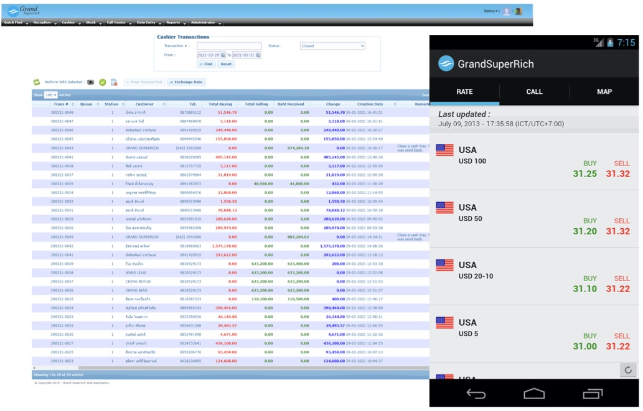Open the To date calendar picker

click(x=258, y=55)
